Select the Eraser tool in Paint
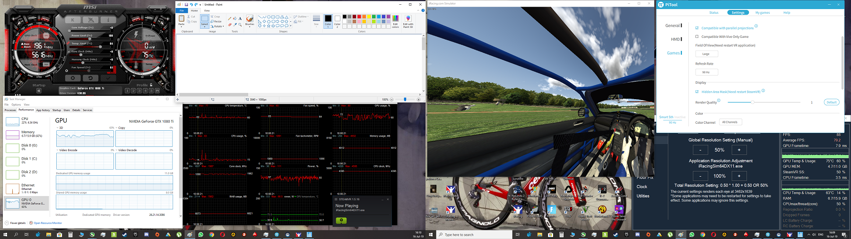Screen dimensions: 851x239 click(229, 25)
